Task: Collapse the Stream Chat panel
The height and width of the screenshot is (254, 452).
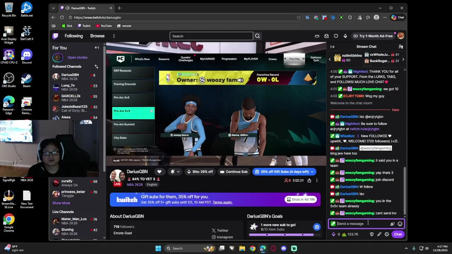Action: (332, 47)
